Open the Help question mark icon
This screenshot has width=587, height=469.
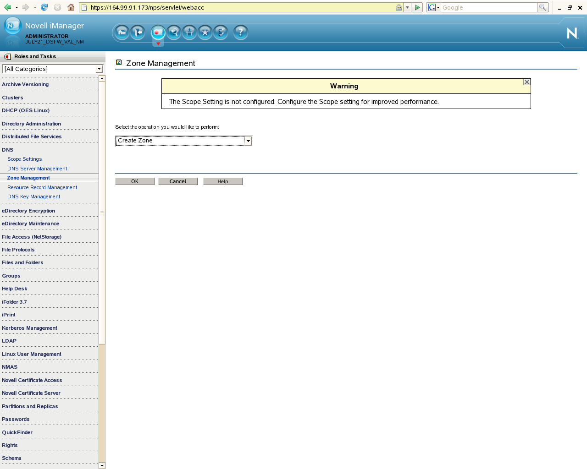pos(241,32)
